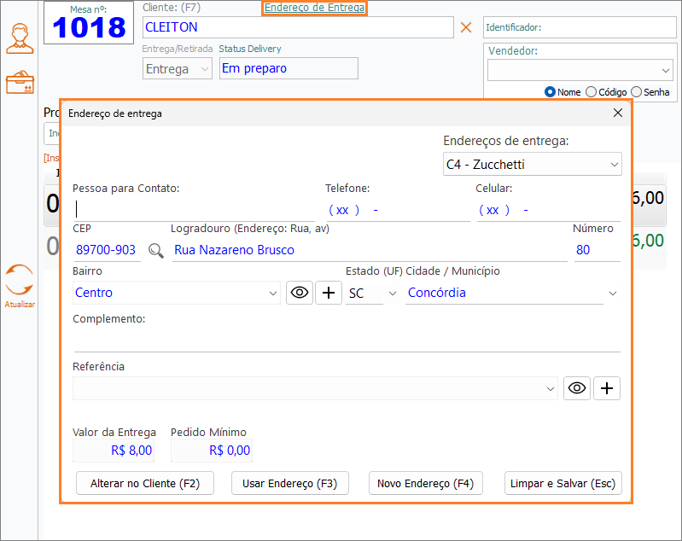Click the customer profile icon in sidebar
Screen dimensions: 682x541
20,38
